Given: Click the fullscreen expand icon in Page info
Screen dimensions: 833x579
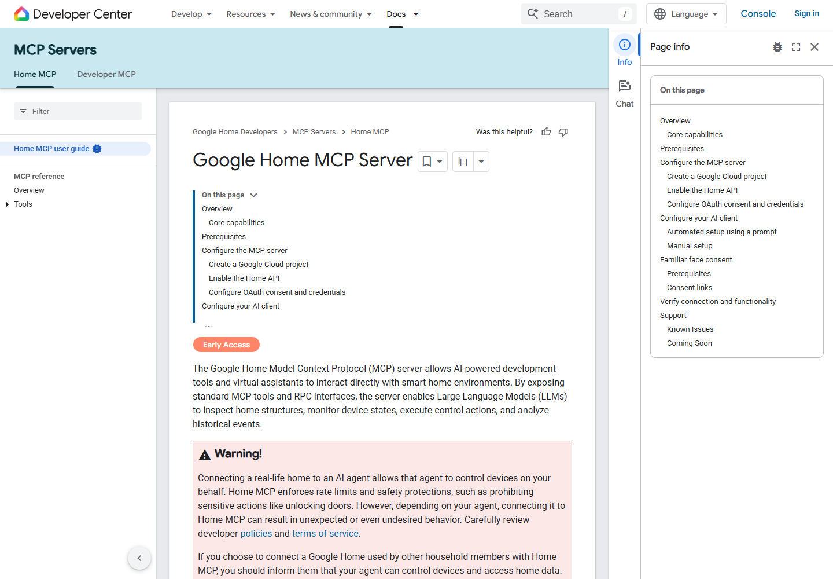Looking at the screenshot, I should click(x=796, y=47).
